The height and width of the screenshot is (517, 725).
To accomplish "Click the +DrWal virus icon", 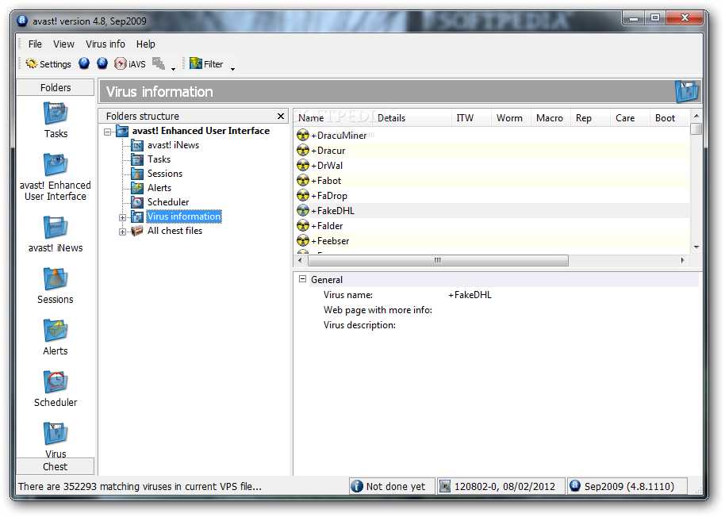I will [303, 166].
